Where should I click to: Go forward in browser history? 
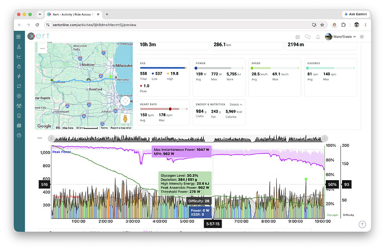click(28, 25)
